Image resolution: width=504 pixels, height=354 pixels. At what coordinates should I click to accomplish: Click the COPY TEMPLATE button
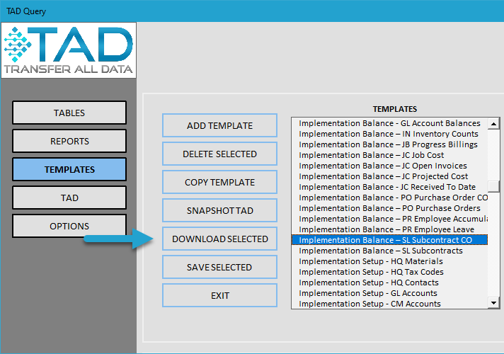[219, 182]
